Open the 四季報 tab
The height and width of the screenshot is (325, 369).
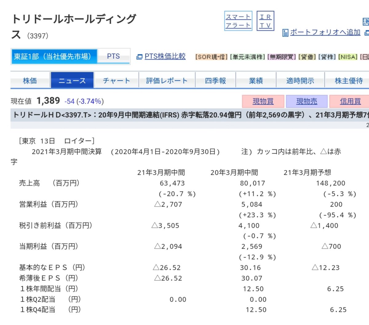[216, 81]
